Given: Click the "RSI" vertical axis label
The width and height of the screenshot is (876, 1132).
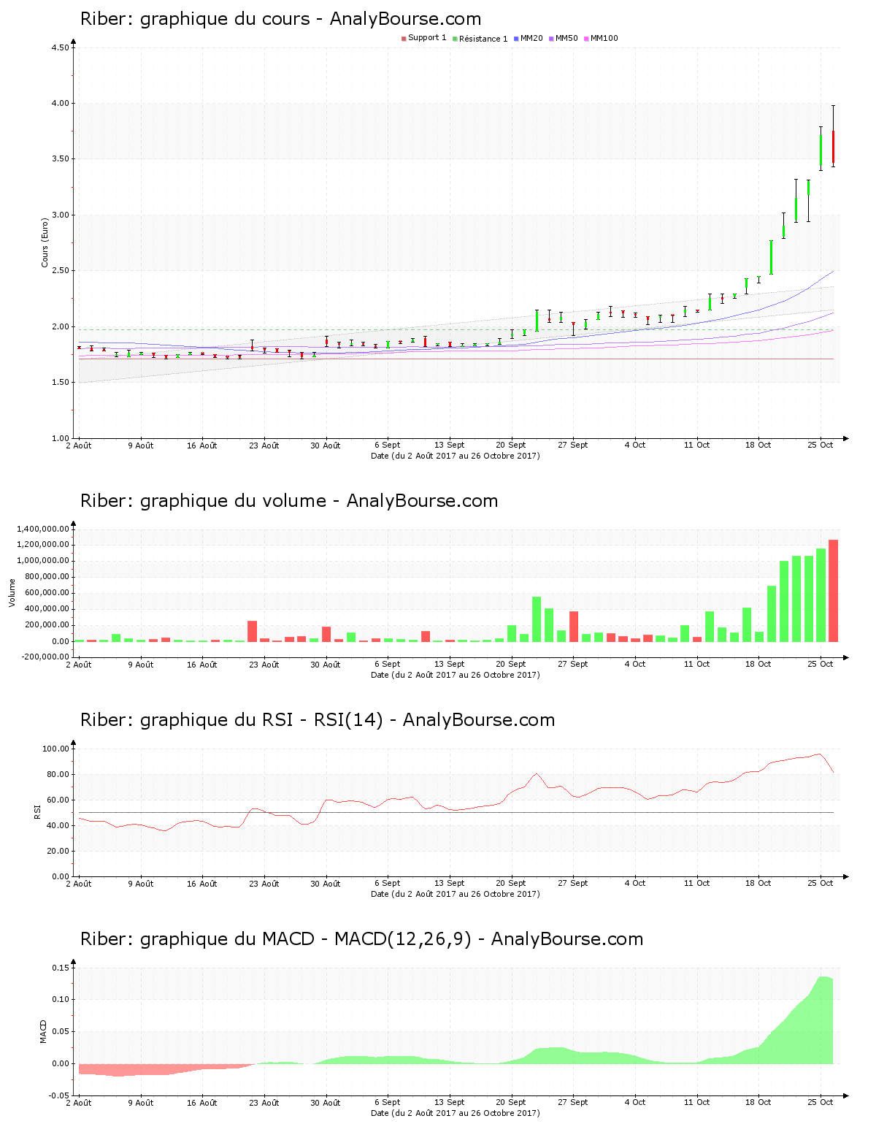Looking at the screenshot, I should [x=37, y=812].
